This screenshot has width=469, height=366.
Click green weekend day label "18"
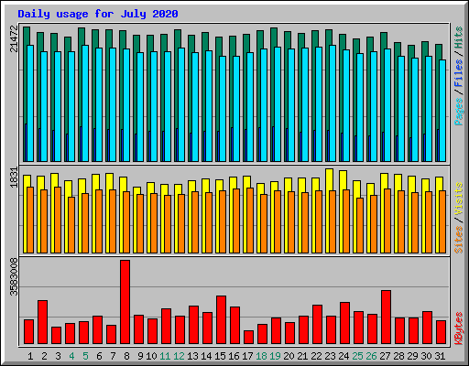(x=261, y=356)
